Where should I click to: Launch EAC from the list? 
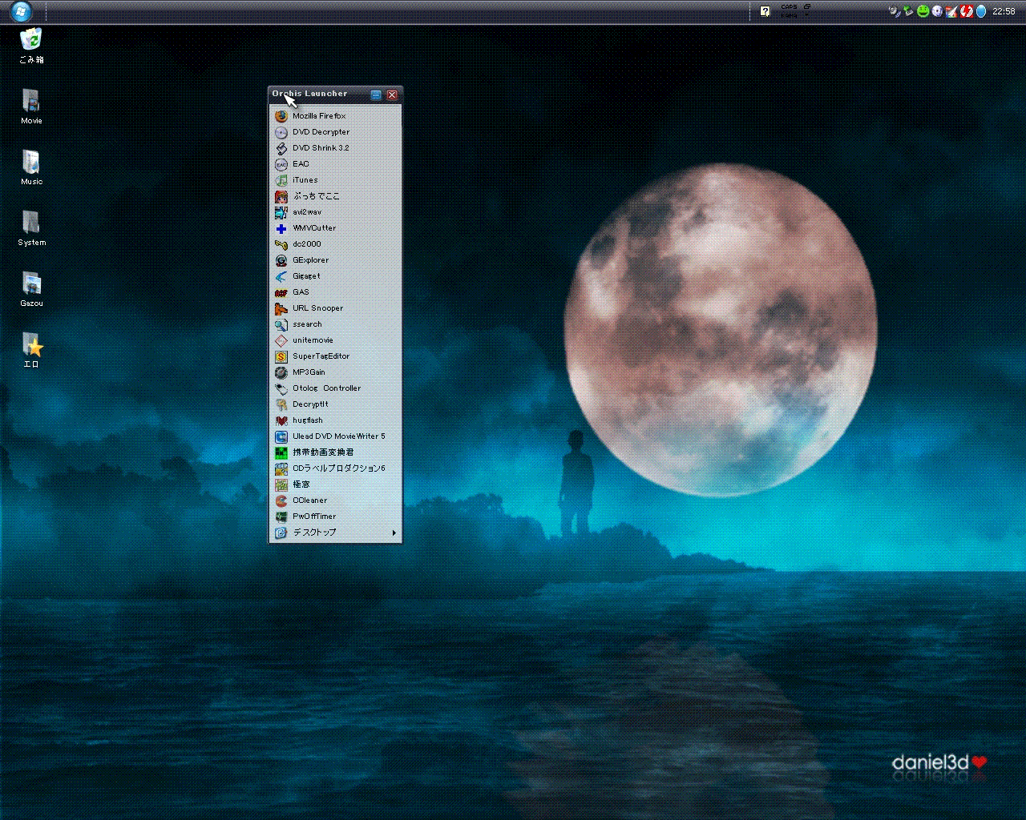(x=335, y=164)
